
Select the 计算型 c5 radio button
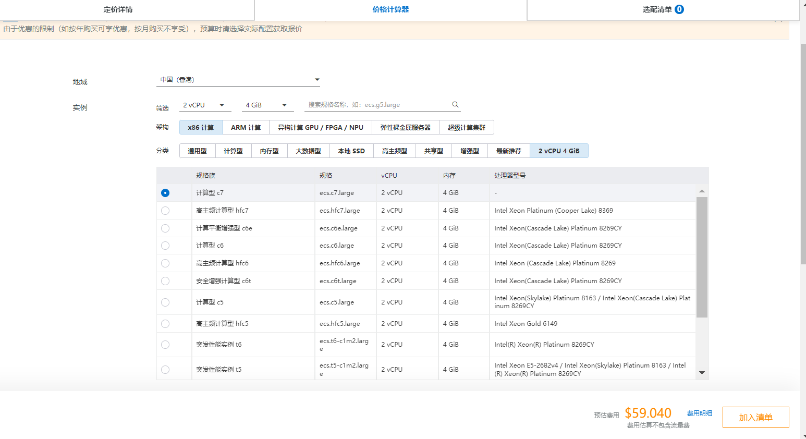pos(165,302)
